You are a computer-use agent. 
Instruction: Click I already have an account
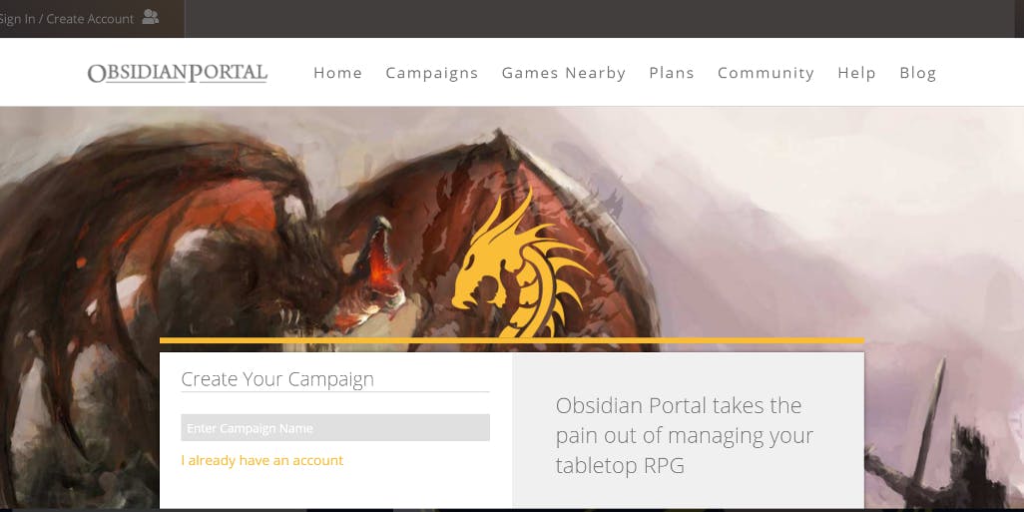(x=261, y=460)
